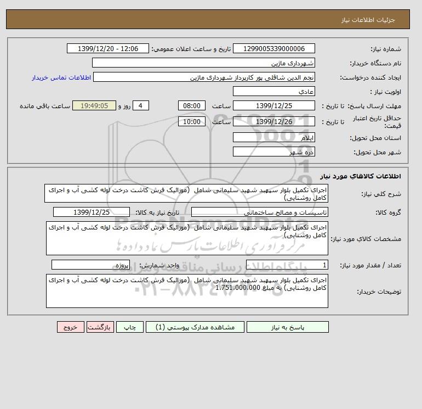Click the label اولویت نیاز
This screenshot has height=409, width=422.
[x=386, y=92]
